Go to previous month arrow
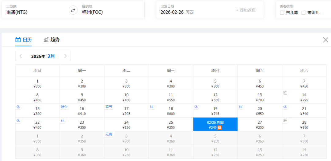The image size is (331, 161). click(x=21, y=56)
